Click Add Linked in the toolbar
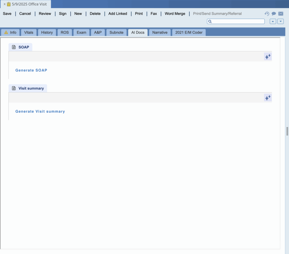Image resolution: width=289 pixels, height=254 pixels. click(x=118, y=14)
